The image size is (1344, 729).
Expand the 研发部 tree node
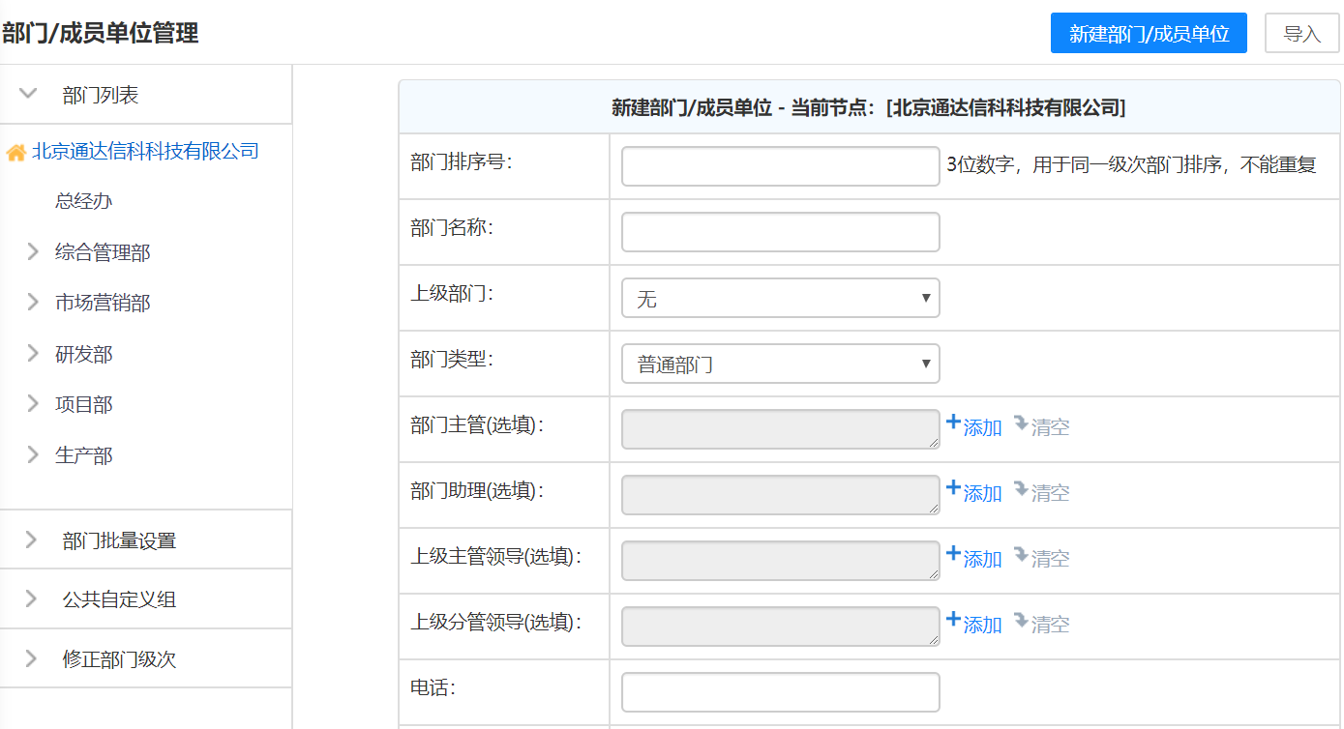click(33, 354)
